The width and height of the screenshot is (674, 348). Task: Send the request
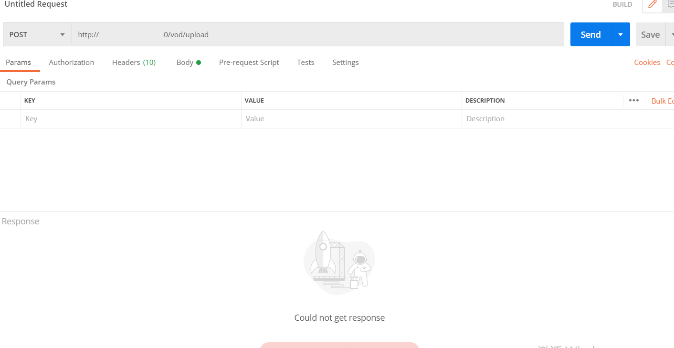pyautogui.click(x=591, y=34)
